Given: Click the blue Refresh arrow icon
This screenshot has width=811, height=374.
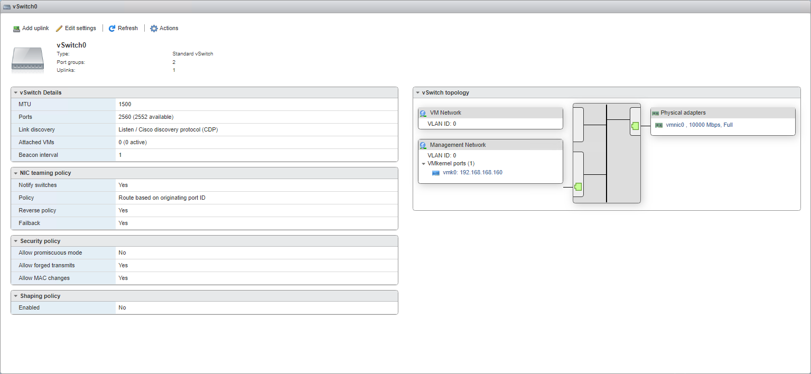Looking at the screenshot, I should click(x=112, y=29).
